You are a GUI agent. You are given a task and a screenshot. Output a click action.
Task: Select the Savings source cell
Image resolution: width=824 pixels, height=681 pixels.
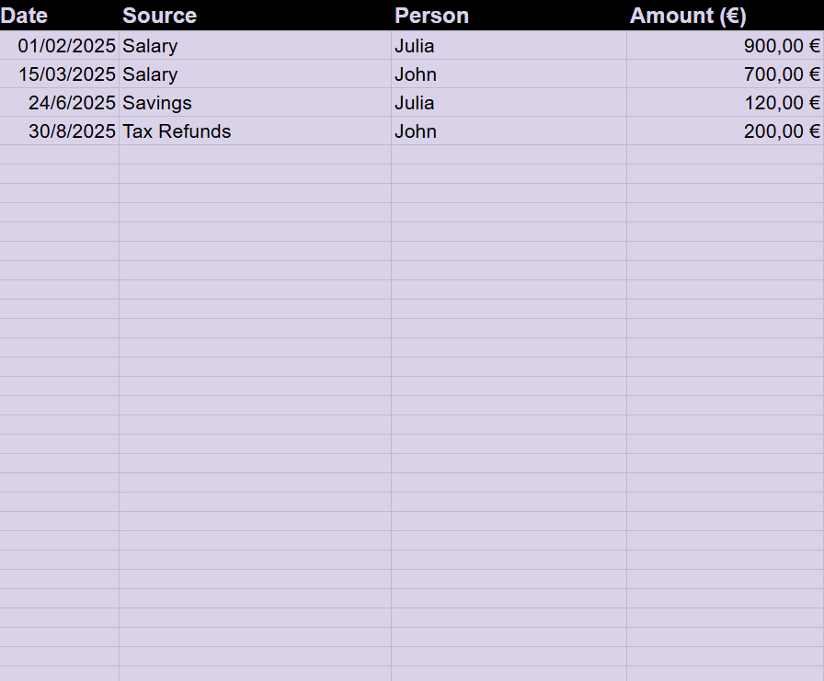[x=157, y=103]
